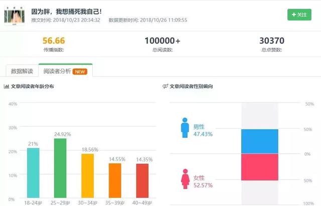Viewport: 321px width, 206px height.
Task: Click the bar chart icon beside 文章阅读者年龄分布
Action: pos(7,86)
